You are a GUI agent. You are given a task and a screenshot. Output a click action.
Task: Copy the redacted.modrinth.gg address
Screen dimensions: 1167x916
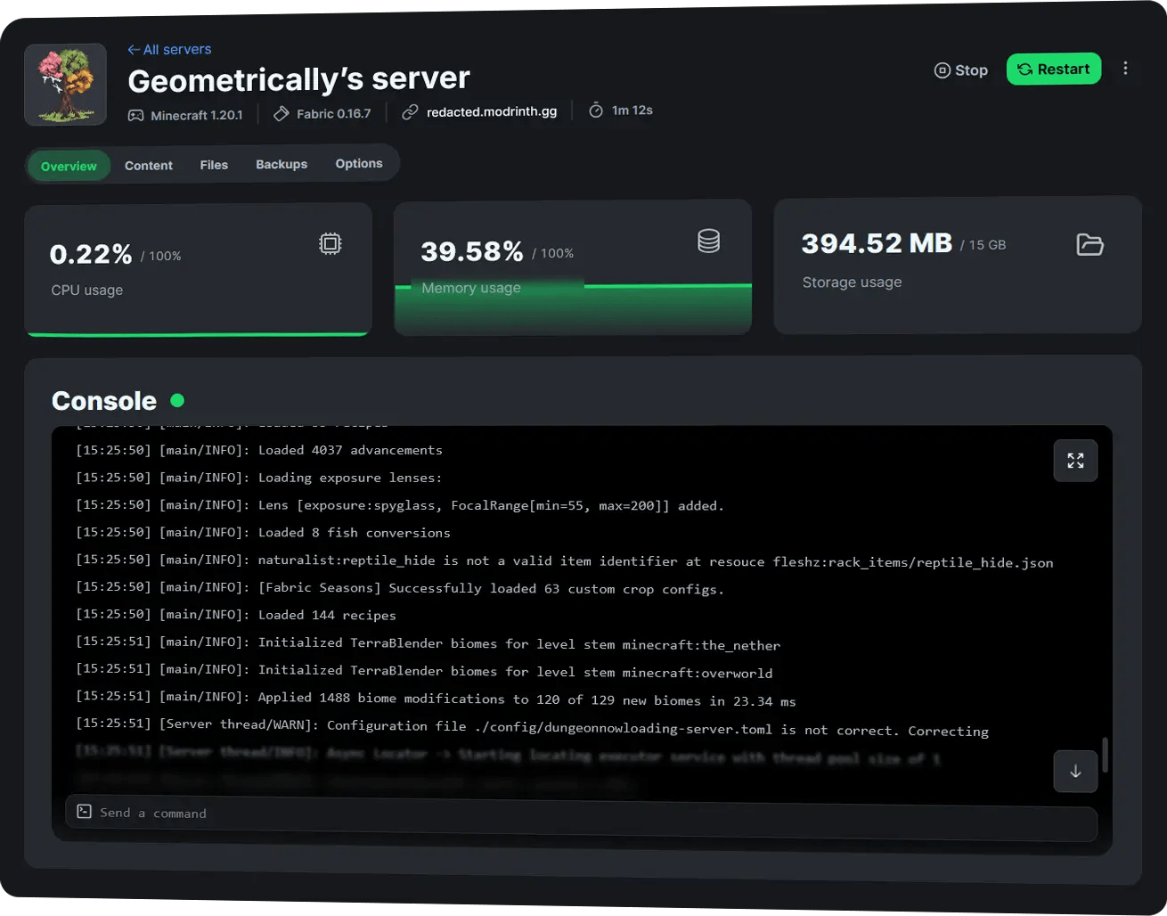tap(492, 111)
